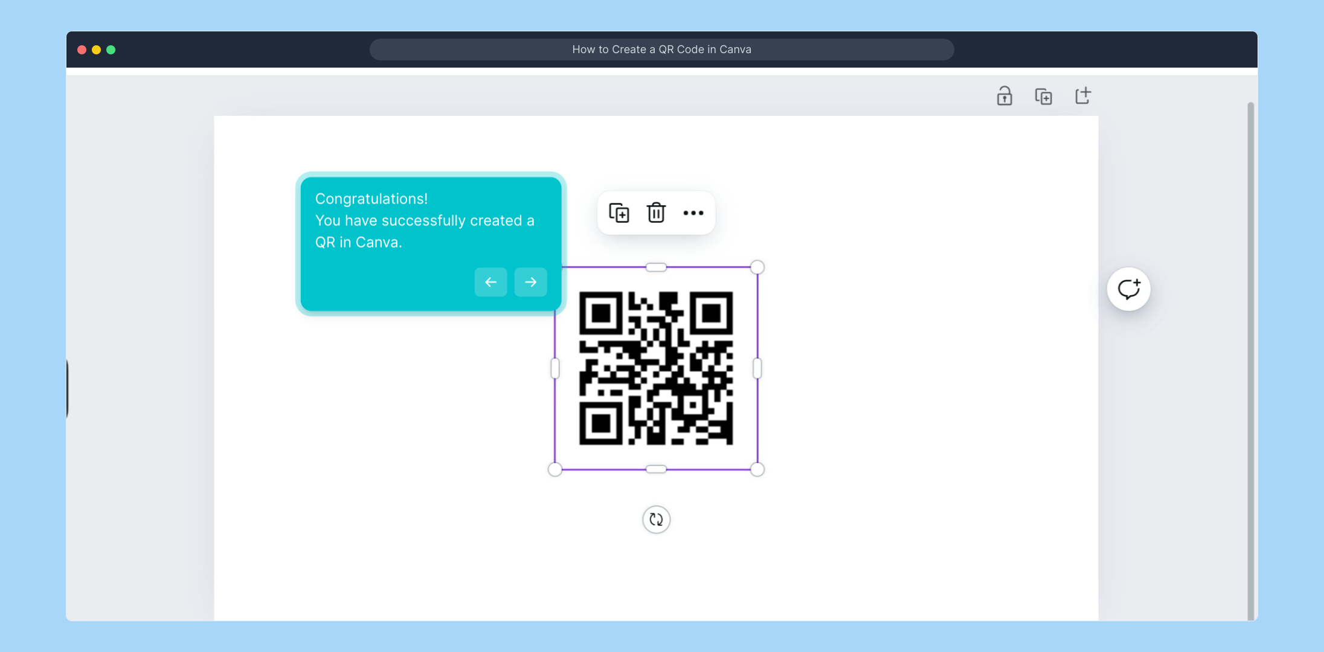Select the document title in the title bar
This screenshot has width=1324, height=652.
661,49
